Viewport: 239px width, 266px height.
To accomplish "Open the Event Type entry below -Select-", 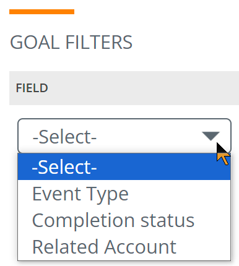I will point(124,194).
